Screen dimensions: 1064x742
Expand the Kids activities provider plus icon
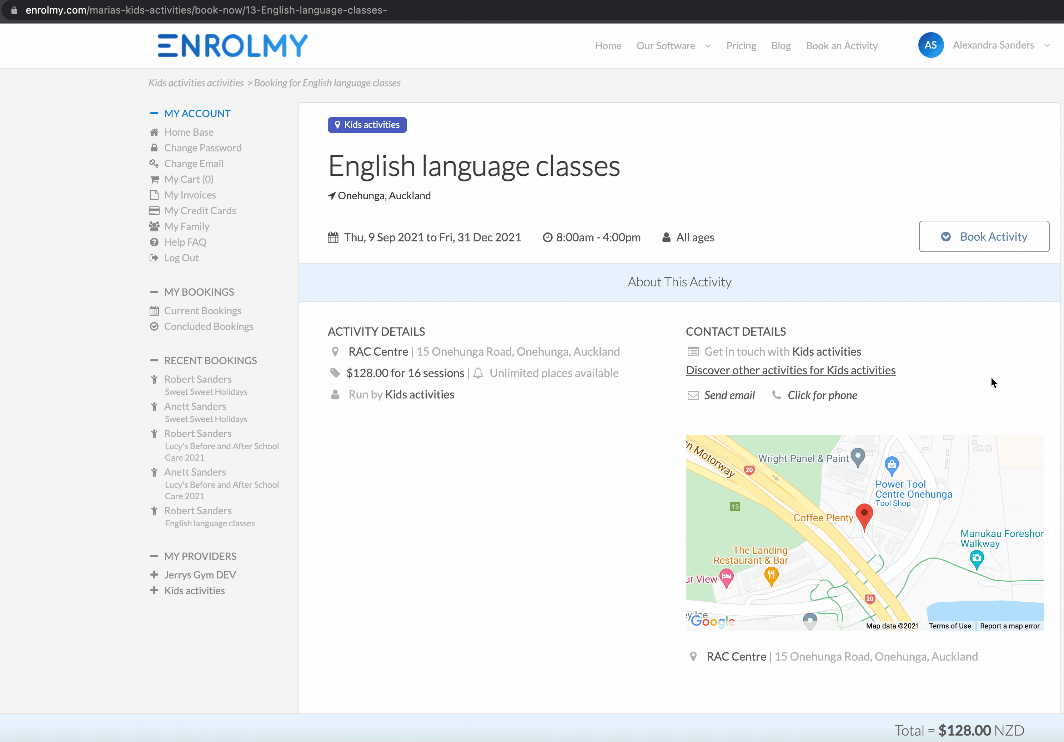coord(154,591)
